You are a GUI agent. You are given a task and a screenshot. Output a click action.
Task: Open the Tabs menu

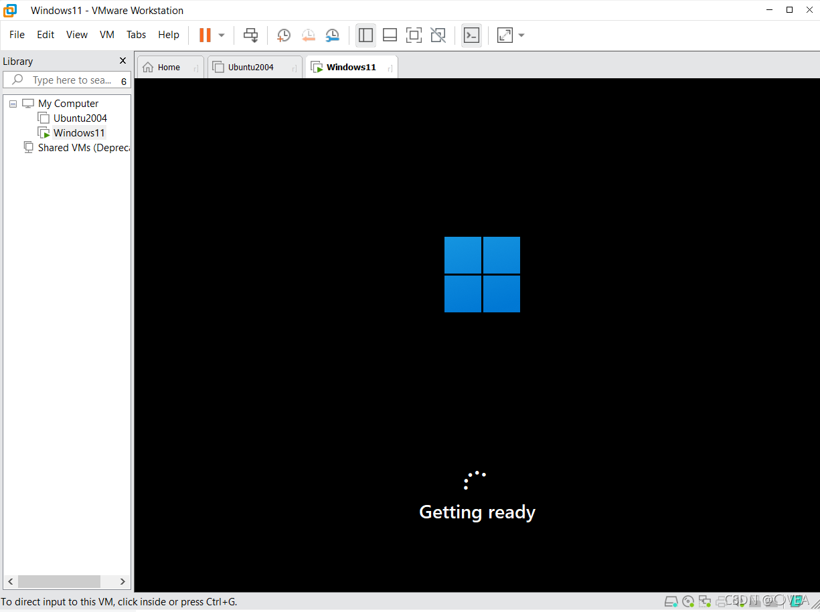pos(136,35)
